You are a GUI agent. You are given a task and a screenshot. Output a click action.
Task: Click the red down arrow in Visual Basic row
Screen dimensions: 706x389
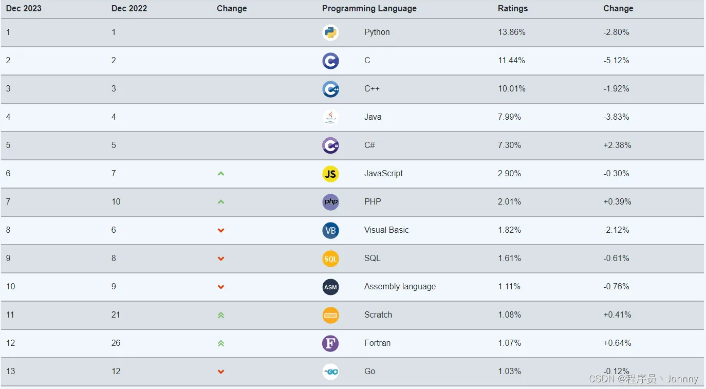[221, 230]
